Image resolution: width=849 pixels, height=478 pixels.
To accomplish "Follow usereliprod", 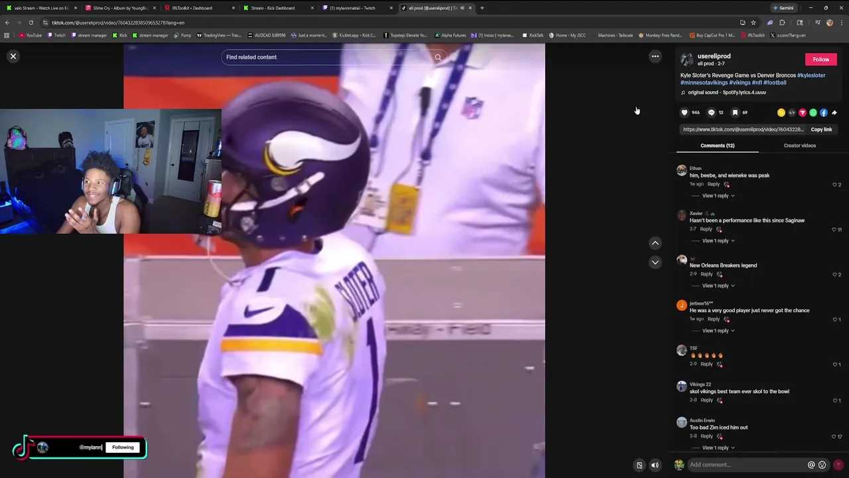I will click(x=821, y=60).
